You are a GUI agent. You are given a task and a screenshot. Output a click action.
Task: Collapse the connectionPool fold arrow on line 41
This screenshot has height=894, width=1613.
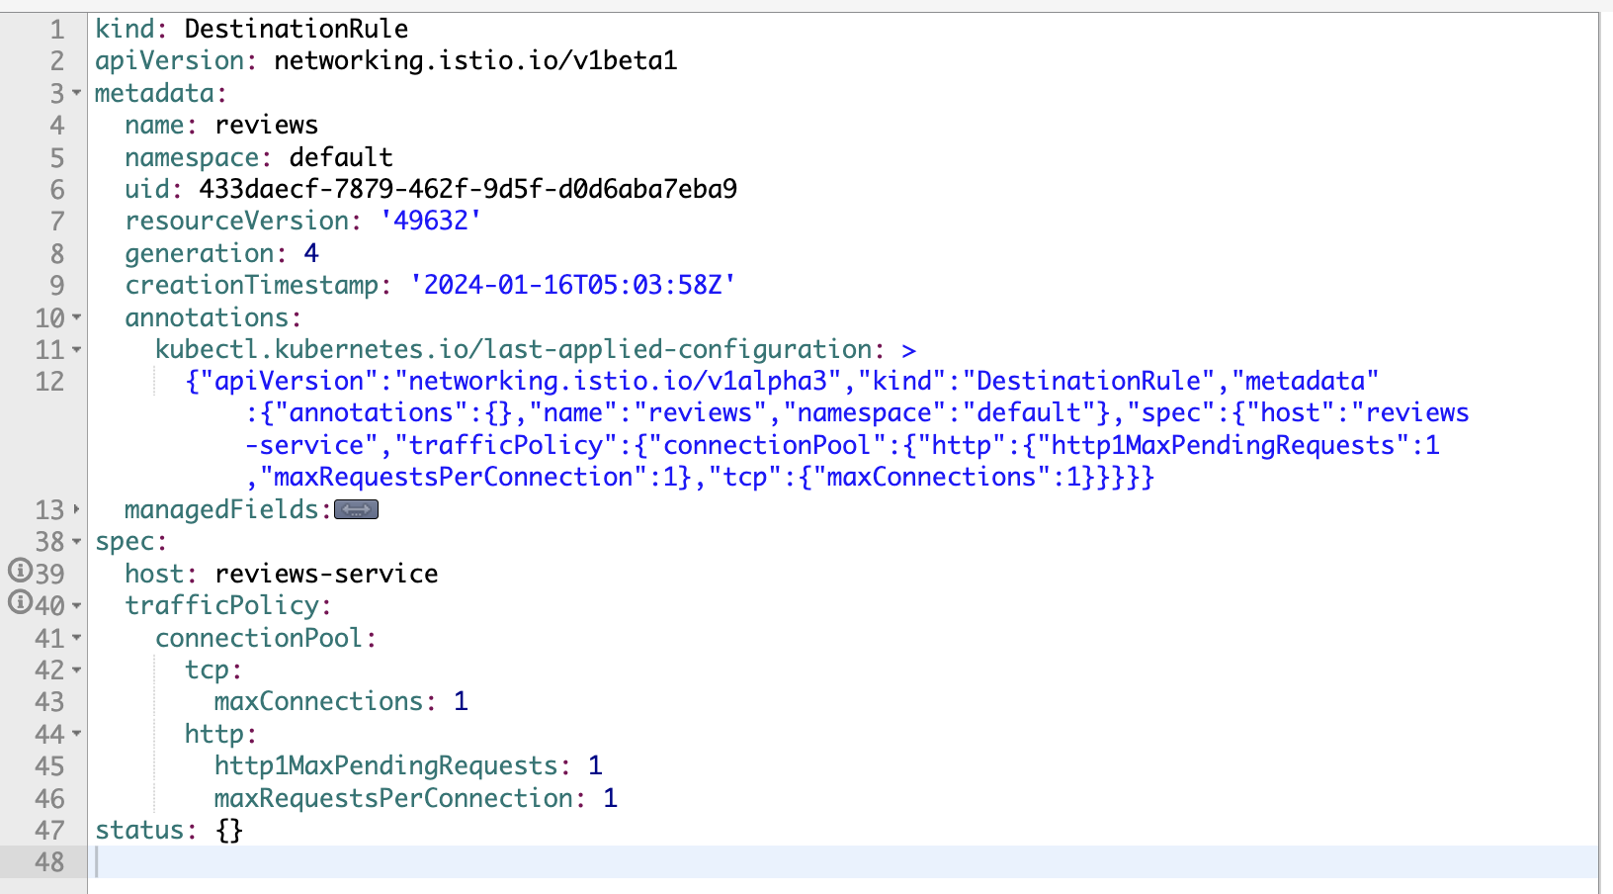click(77, 638)
